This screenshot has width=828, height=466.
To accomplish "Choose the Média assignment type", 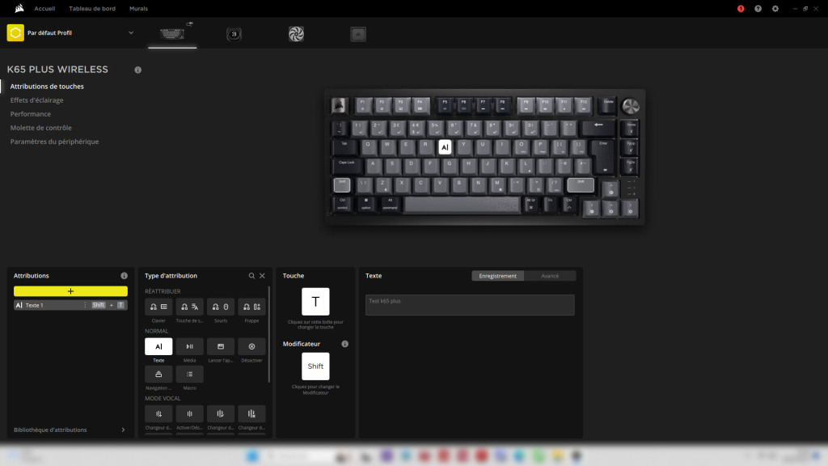I will tap(189, 346).
